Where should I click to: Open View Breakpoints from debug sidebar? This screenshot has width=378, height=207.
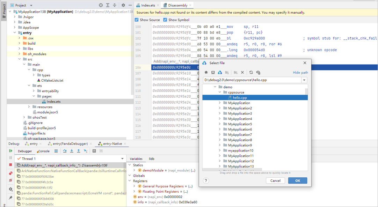coord(10,173)
